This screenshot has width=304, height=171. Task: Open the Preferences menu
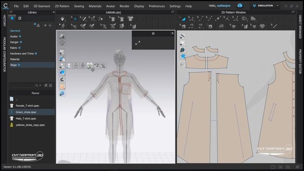157,6
